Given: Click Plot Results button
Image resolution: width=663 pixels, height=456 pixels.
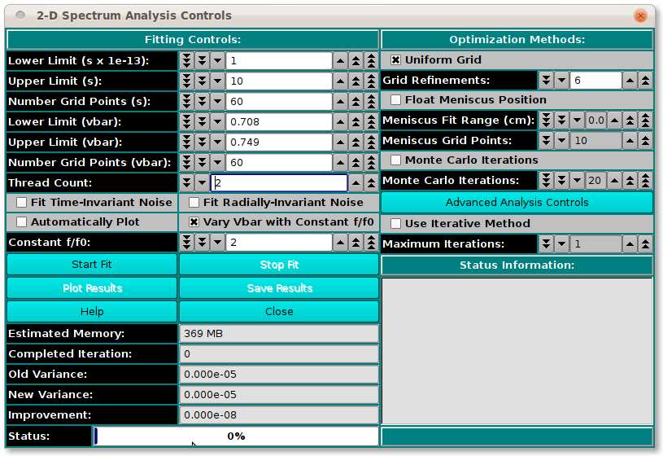Looking at the screenshot, I should [92, 288].
